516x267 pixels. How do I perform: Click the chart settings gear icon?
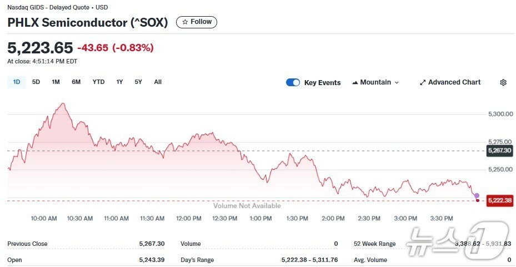point(503,82)
